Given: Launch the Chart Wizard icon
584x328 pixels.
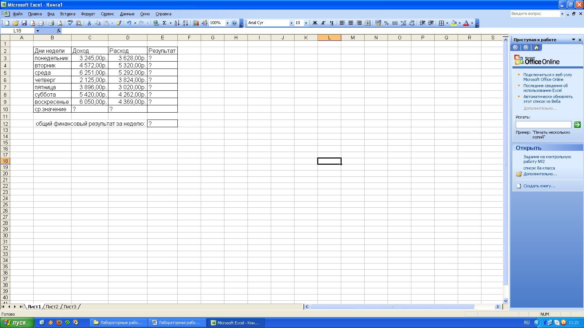Looking at the screenshot, I should (x=196, y=23).
